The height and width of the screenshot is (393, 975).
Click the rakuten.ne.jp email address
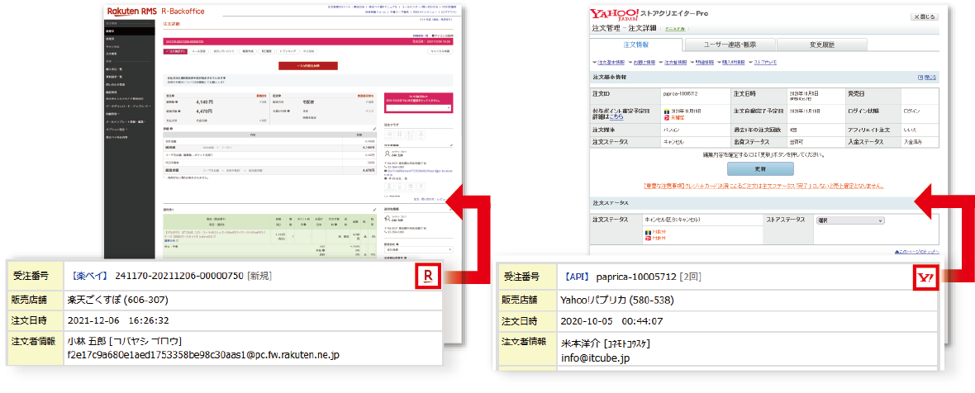click(203, 354)
